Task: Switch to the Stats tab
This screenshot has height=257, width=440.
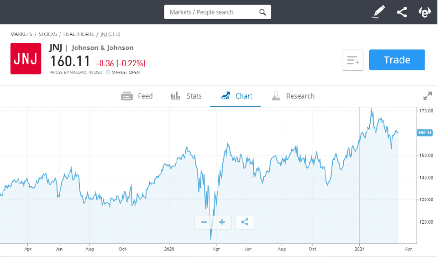Action: (x=186, y=96)
